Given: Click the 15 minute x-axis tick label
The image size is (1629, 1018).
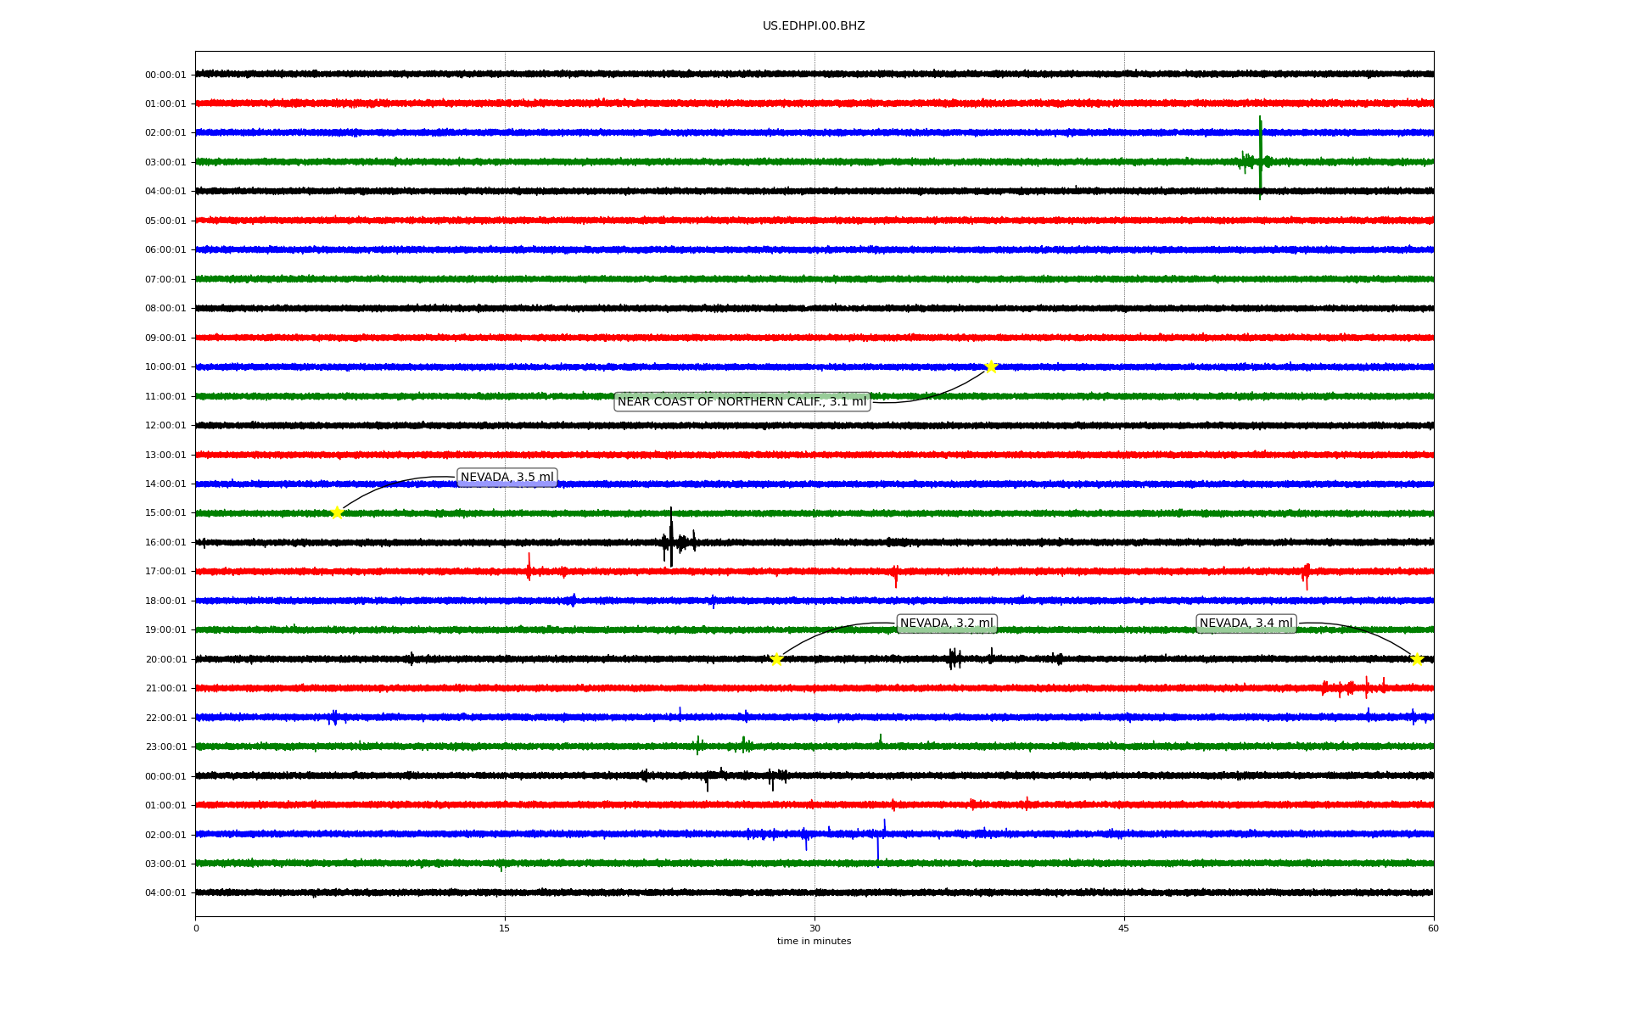Looking at the screenshot, I should pyautogui.click(x=505, y=928).
